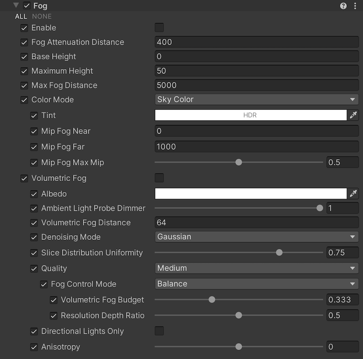Click ALL to enable all overrides
The width and height of the screenshot is (363, 359).
pos(21,17)
